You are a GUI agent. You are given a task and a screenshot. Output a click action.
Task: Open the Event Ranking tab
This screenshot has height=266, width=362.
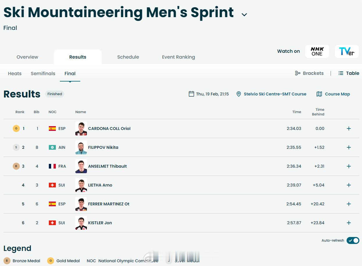click(178, 57)
